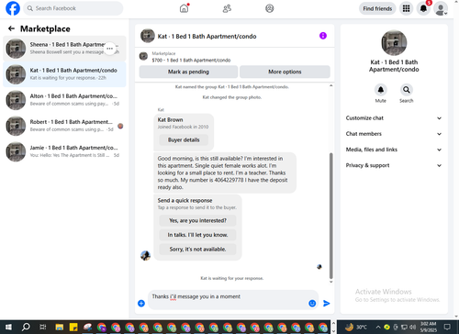Open Windows notification center icon

tap(447, 327)
